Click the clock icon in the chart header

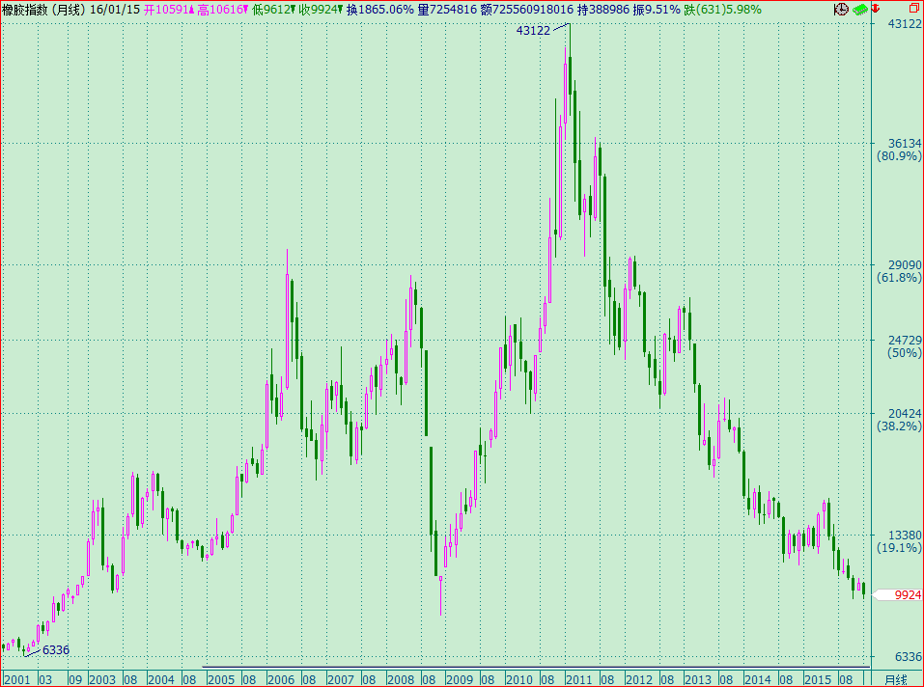(842, 9)
